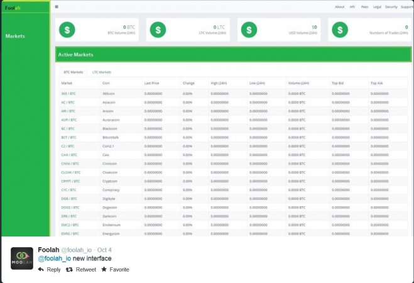
Task: Click the Blackcoin coin name cell
Action: 109,128
